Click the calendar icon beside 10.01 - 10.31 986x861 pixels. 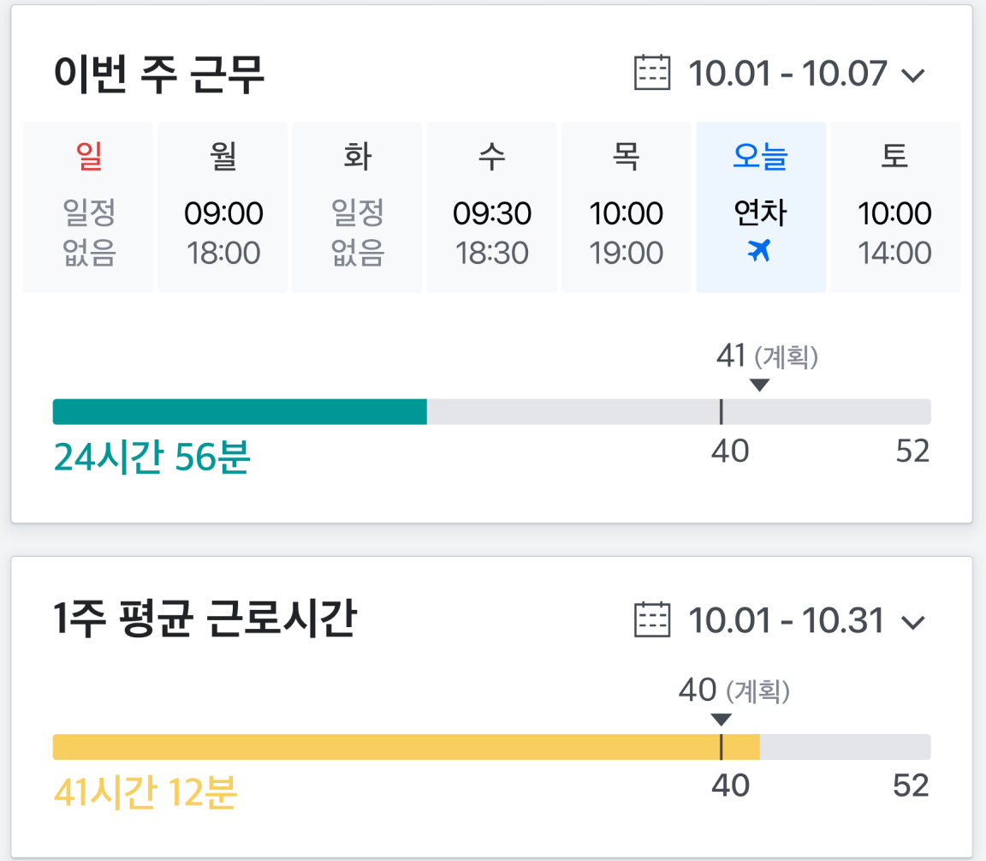tap(653, 621)
